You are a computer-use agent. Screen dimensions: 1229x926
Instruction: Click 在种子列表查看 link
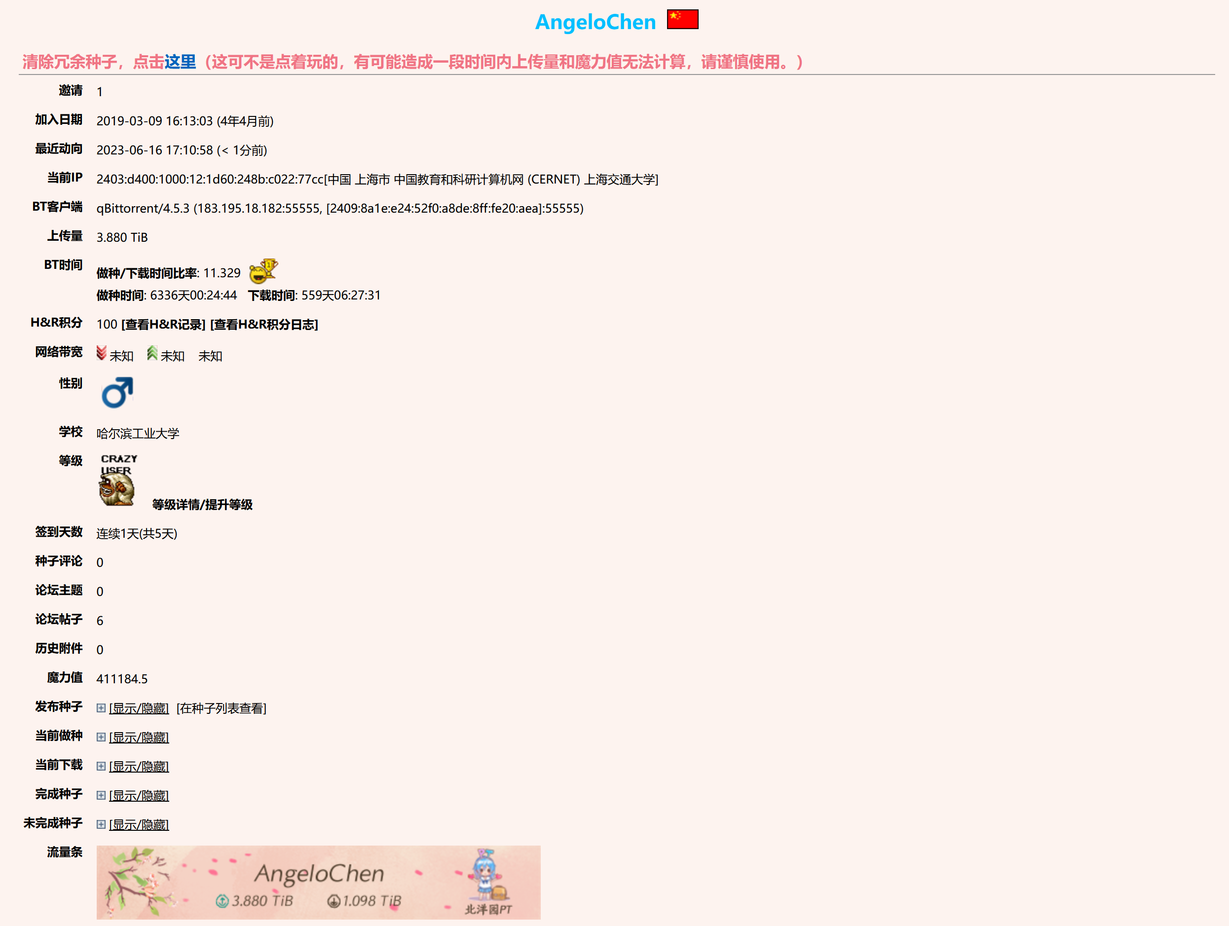point(221,708)
